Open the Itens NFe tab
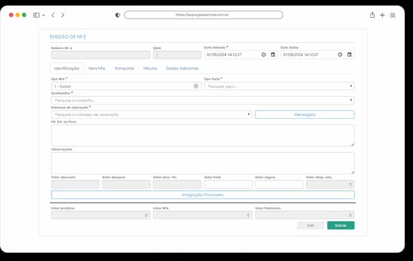Image resolution: width=413 pixels, height=261 pixels. point(97,68)
